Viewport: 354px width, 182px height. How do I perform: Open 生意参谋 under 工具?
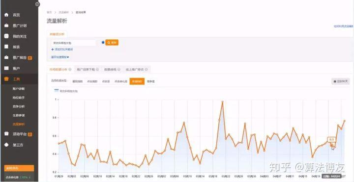[x=19, y=115]
